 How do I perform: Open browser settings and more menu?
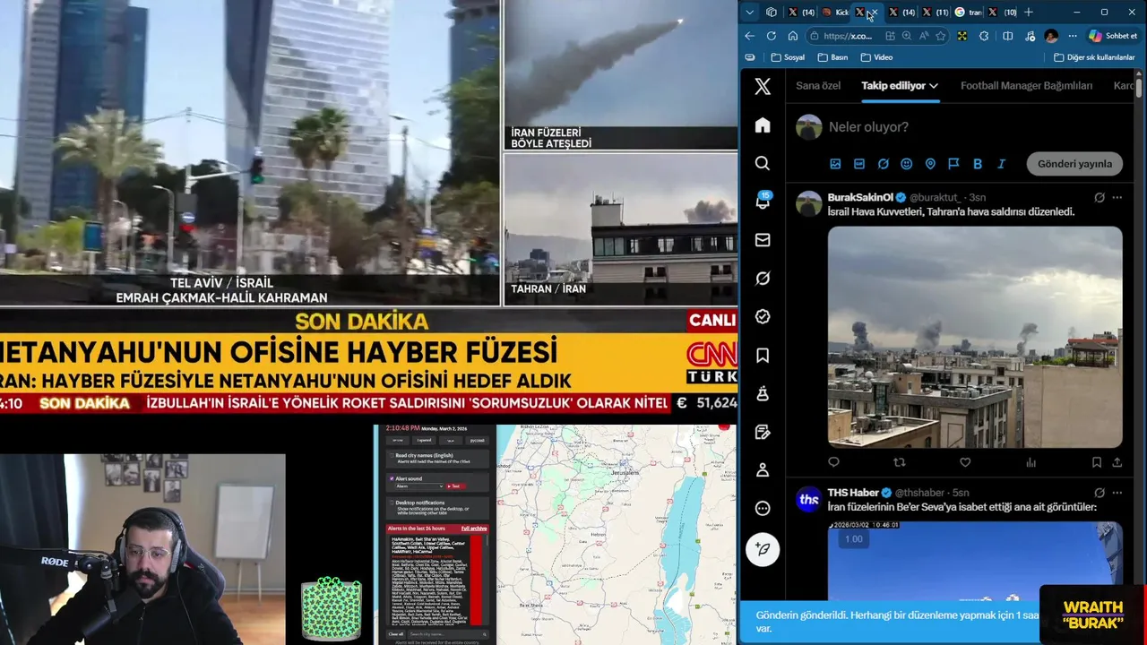1073,36
